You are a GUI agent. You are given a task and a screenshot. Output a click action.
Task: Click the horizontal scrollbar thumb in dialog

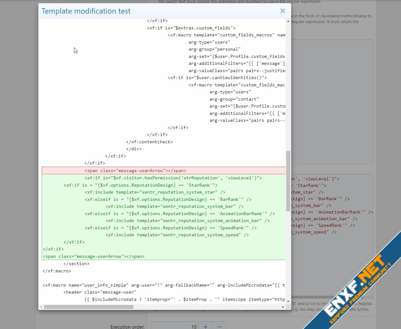89,307
